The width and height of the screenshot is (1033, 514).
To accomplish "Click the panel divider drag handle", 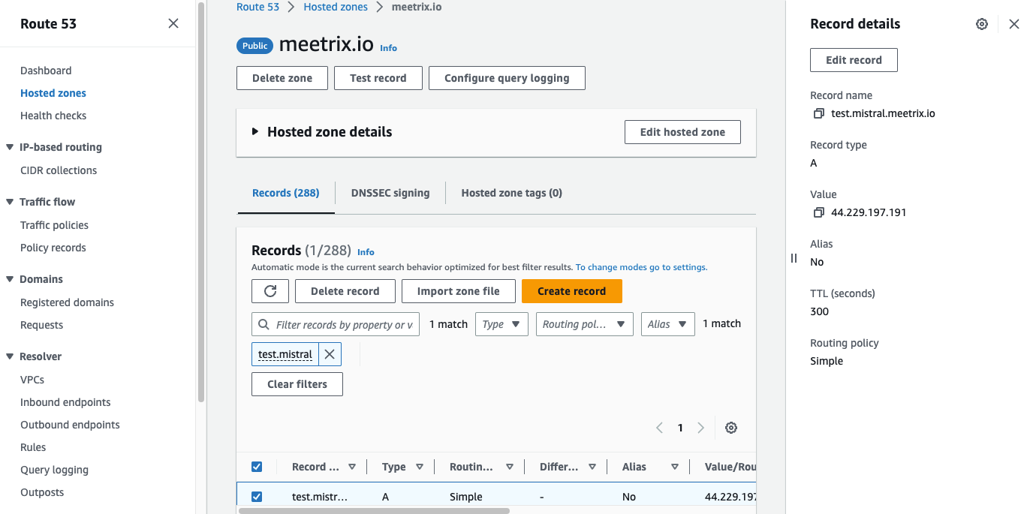I will [x=794, y=258].
